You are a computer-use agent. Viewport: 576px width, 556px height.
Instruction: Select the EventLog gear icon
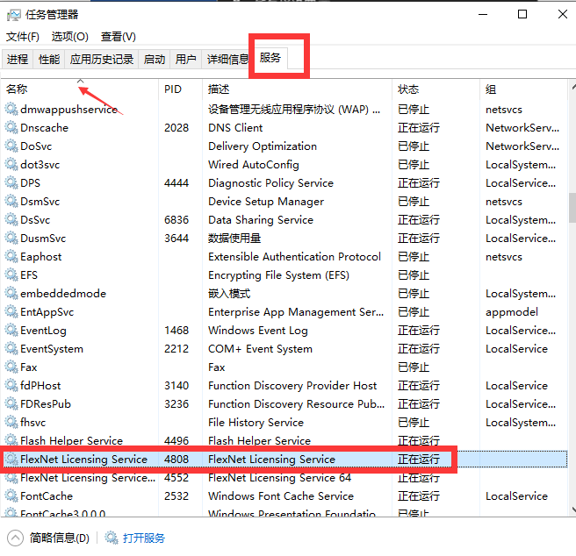11,330
